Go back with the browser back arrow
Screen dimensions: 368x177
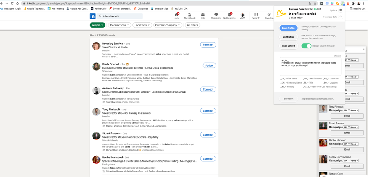click(x=2, y=3)
